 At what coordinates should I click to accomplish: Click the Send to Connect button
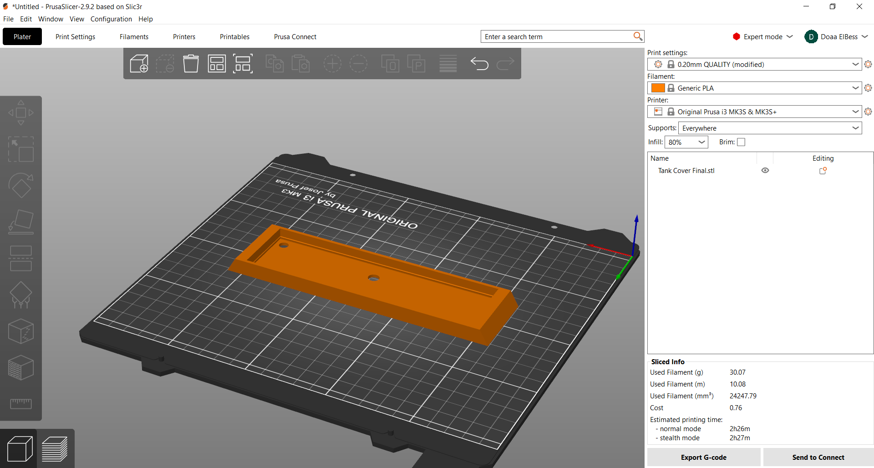tap(818, 458)
